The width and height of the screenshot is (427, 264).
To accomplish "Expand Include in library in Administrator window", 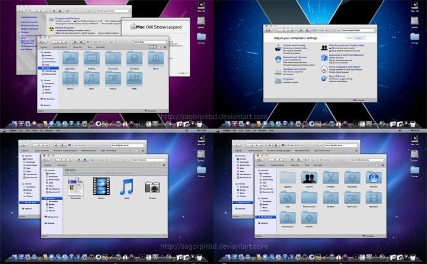I will pos(278,165).
